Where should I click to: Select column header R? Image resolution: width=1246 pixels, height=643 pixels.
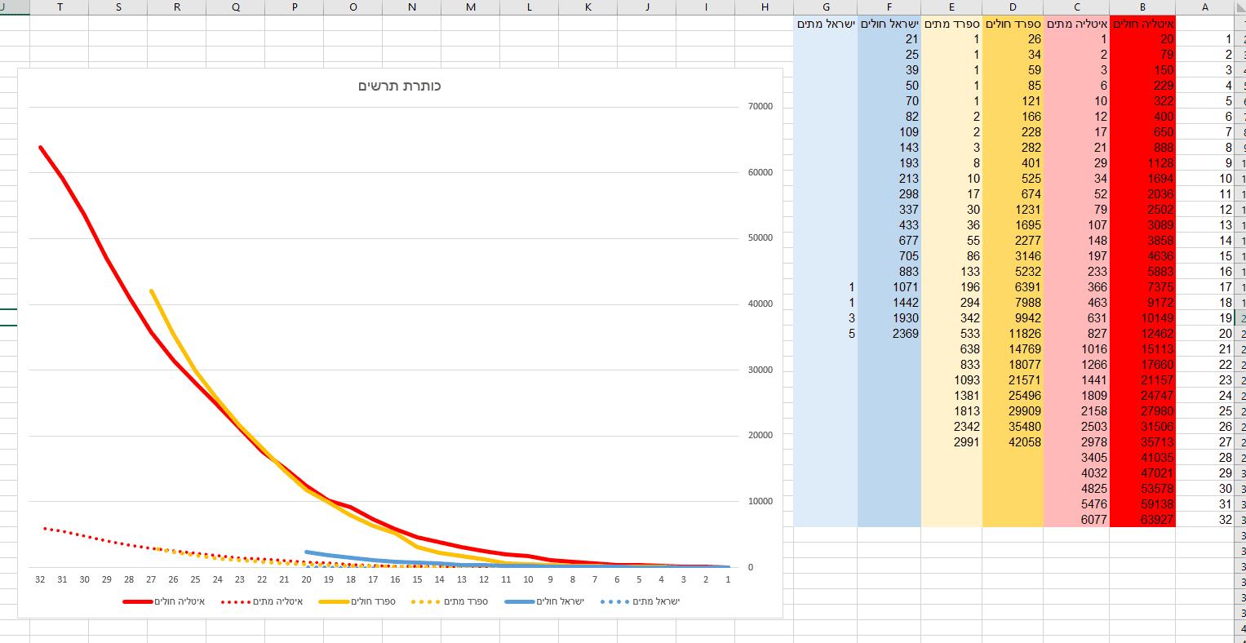click(x=177, y=7)
